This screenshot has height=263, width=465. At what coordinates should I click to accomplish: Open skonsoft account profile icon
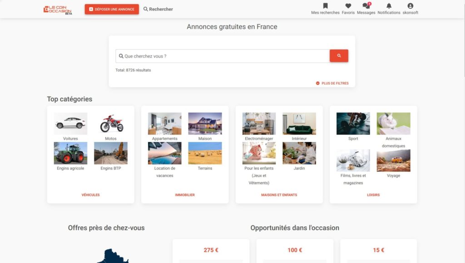410,6
